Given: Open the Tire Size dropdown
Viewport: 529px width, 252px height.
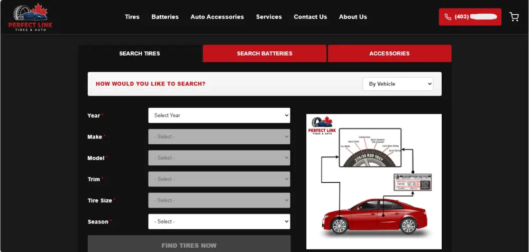Looking at the screenshot, I should (x=219, y=200).
